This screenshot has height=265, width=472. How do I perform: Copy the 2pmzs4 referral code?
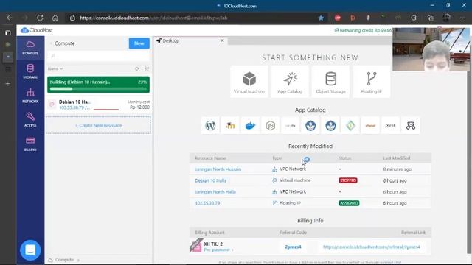[293, 247]
